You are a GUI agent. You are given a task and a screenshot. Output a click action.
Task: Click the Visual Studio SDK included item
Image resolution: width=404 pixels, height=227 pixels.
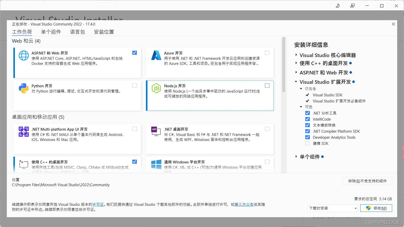coord(327,95)
